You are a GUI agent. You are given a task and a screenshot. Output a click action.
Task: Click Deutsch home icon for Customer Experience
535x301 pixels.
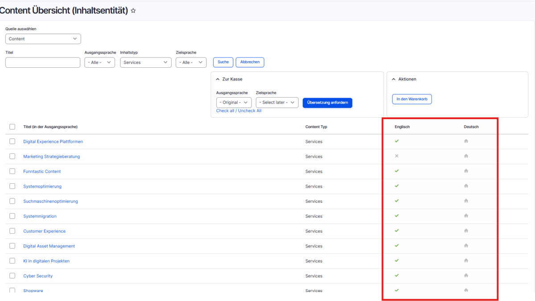coord(466,231)
